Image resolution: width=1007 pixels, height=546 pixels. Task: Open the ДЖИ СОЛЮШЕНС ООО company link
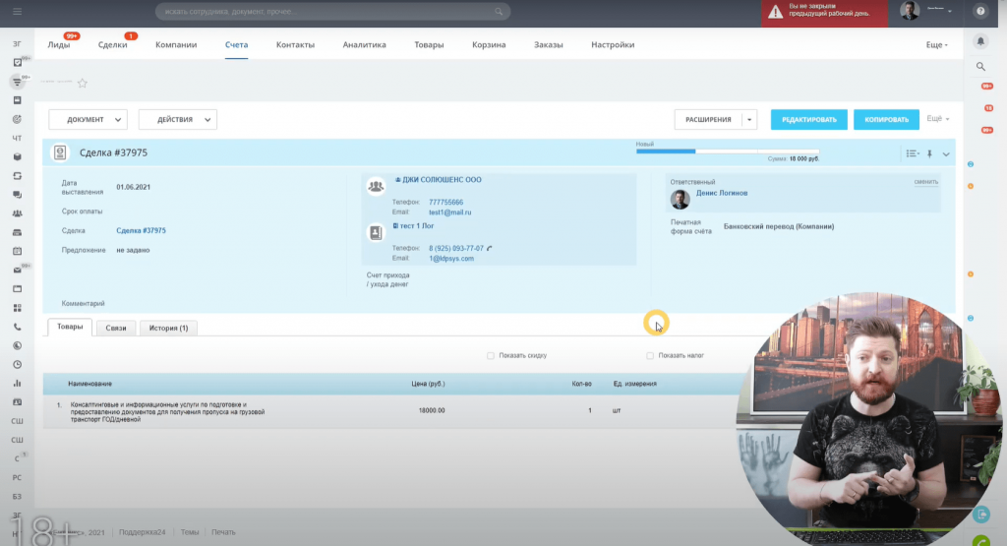[442, 180]
